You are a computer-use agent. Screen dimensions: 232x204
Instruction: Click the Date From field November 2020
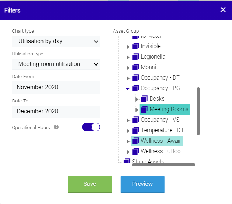(x=56, y=87)
